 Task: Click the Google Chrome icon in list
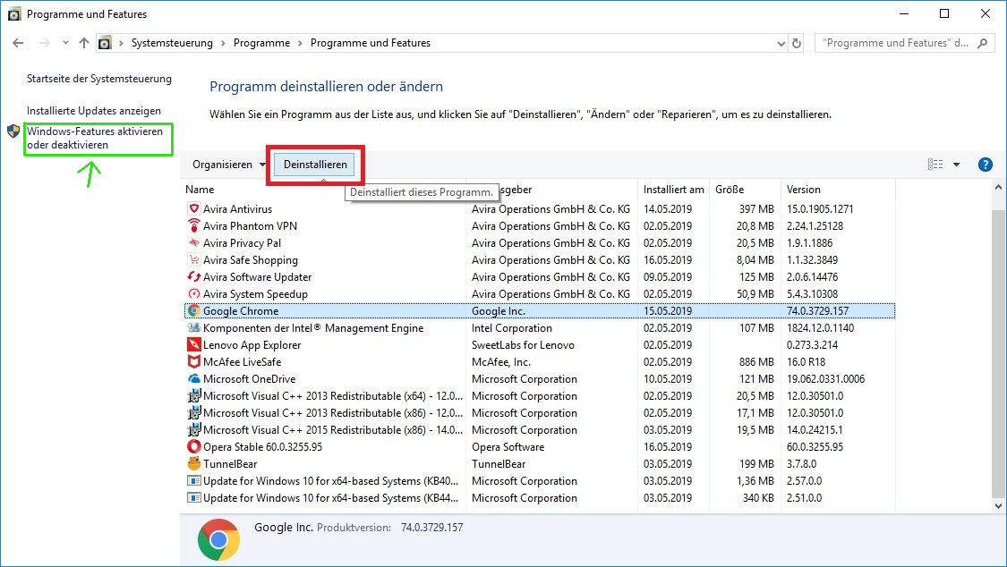(193, 310)
